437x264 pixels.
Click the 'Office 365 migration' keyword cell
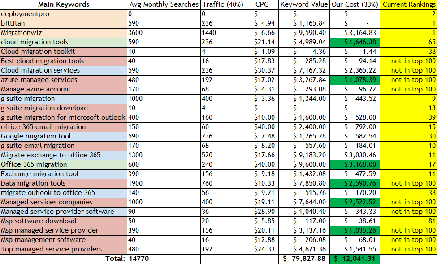pyautogui.click(x=64, y=164)
